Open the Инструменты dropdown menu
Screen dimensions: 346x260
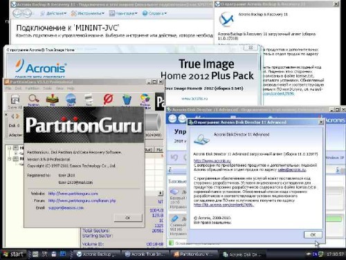(x=88, y=14)
